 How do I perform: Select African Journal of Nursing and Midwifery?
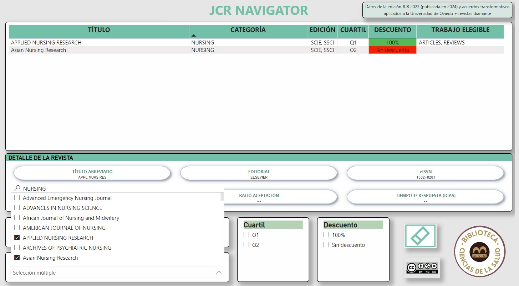click(17, 218)
